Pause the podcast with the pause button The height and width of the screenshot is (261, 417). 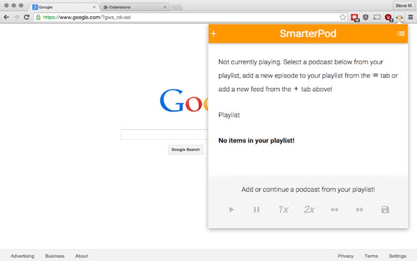click(257, 209)
